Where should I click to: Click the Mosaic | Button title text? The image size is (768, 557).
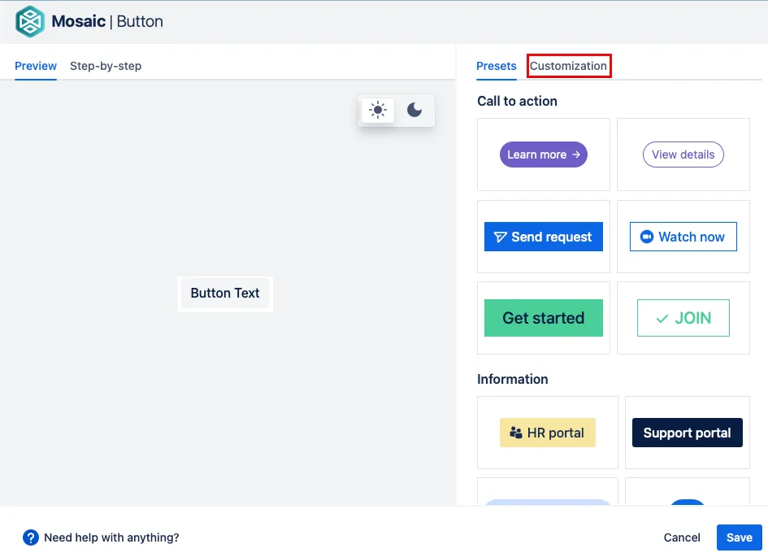click(107, 22)
